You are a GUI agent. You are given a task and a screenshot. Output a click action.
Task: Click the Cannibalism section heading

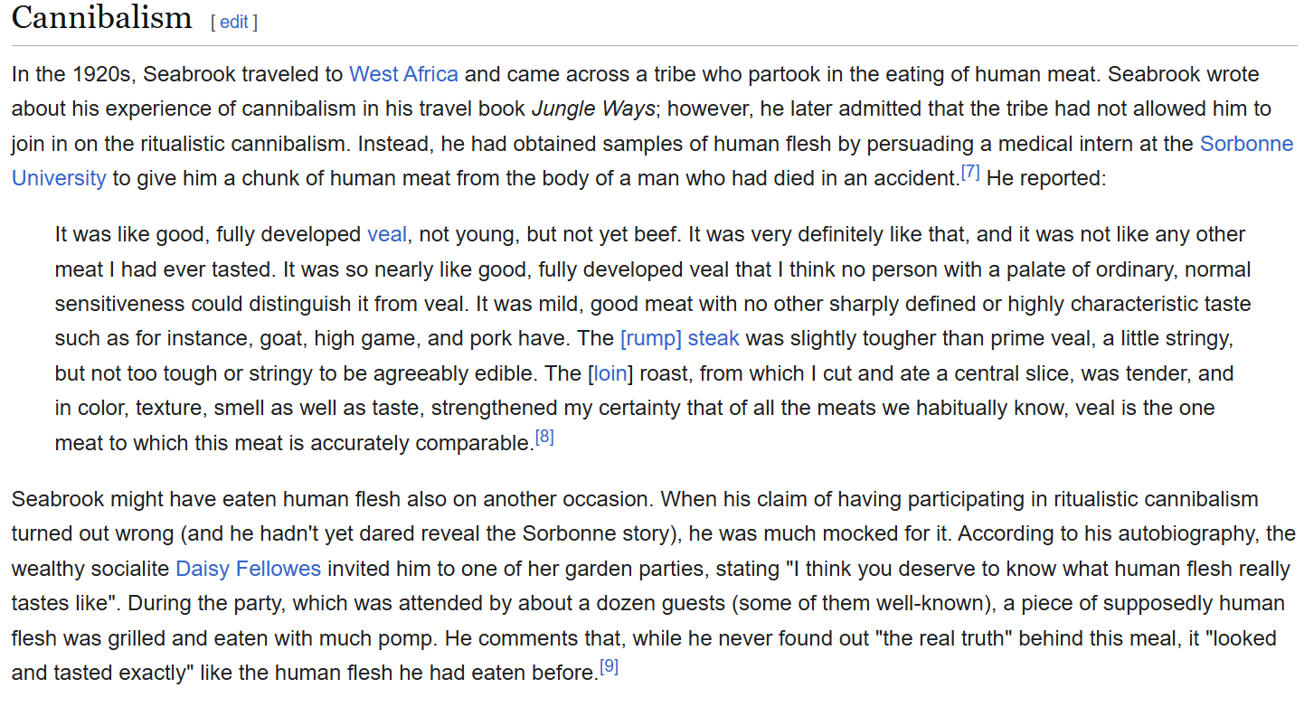tap(102, 18)
